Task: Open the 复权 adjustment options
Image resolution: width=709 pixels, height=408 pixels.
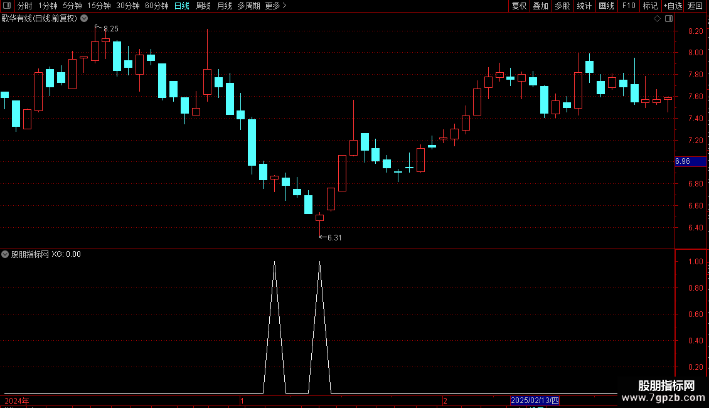Action: pos(519,6)
